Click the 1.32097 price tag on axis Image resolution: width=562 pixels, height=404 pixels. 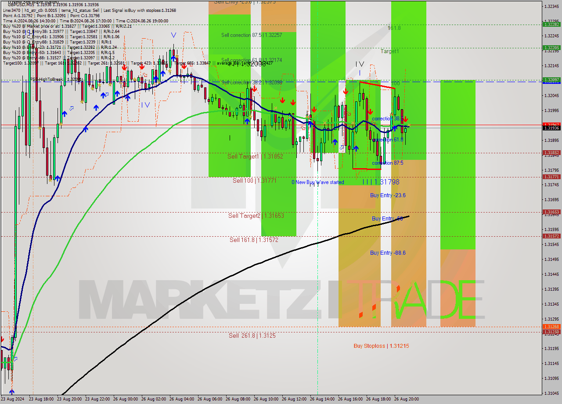551,80
